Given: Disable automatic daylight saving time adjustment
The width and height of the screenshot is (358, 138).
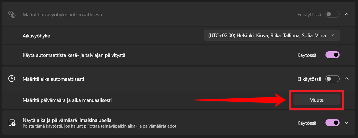Looking at the screenshot, I should (x=332, y=55).
